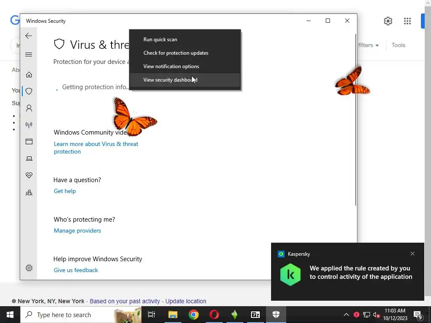Image resolution: width=431 pixels, height=323 pixels.
Task: Click the Get help link
Action: click(65, 191)
